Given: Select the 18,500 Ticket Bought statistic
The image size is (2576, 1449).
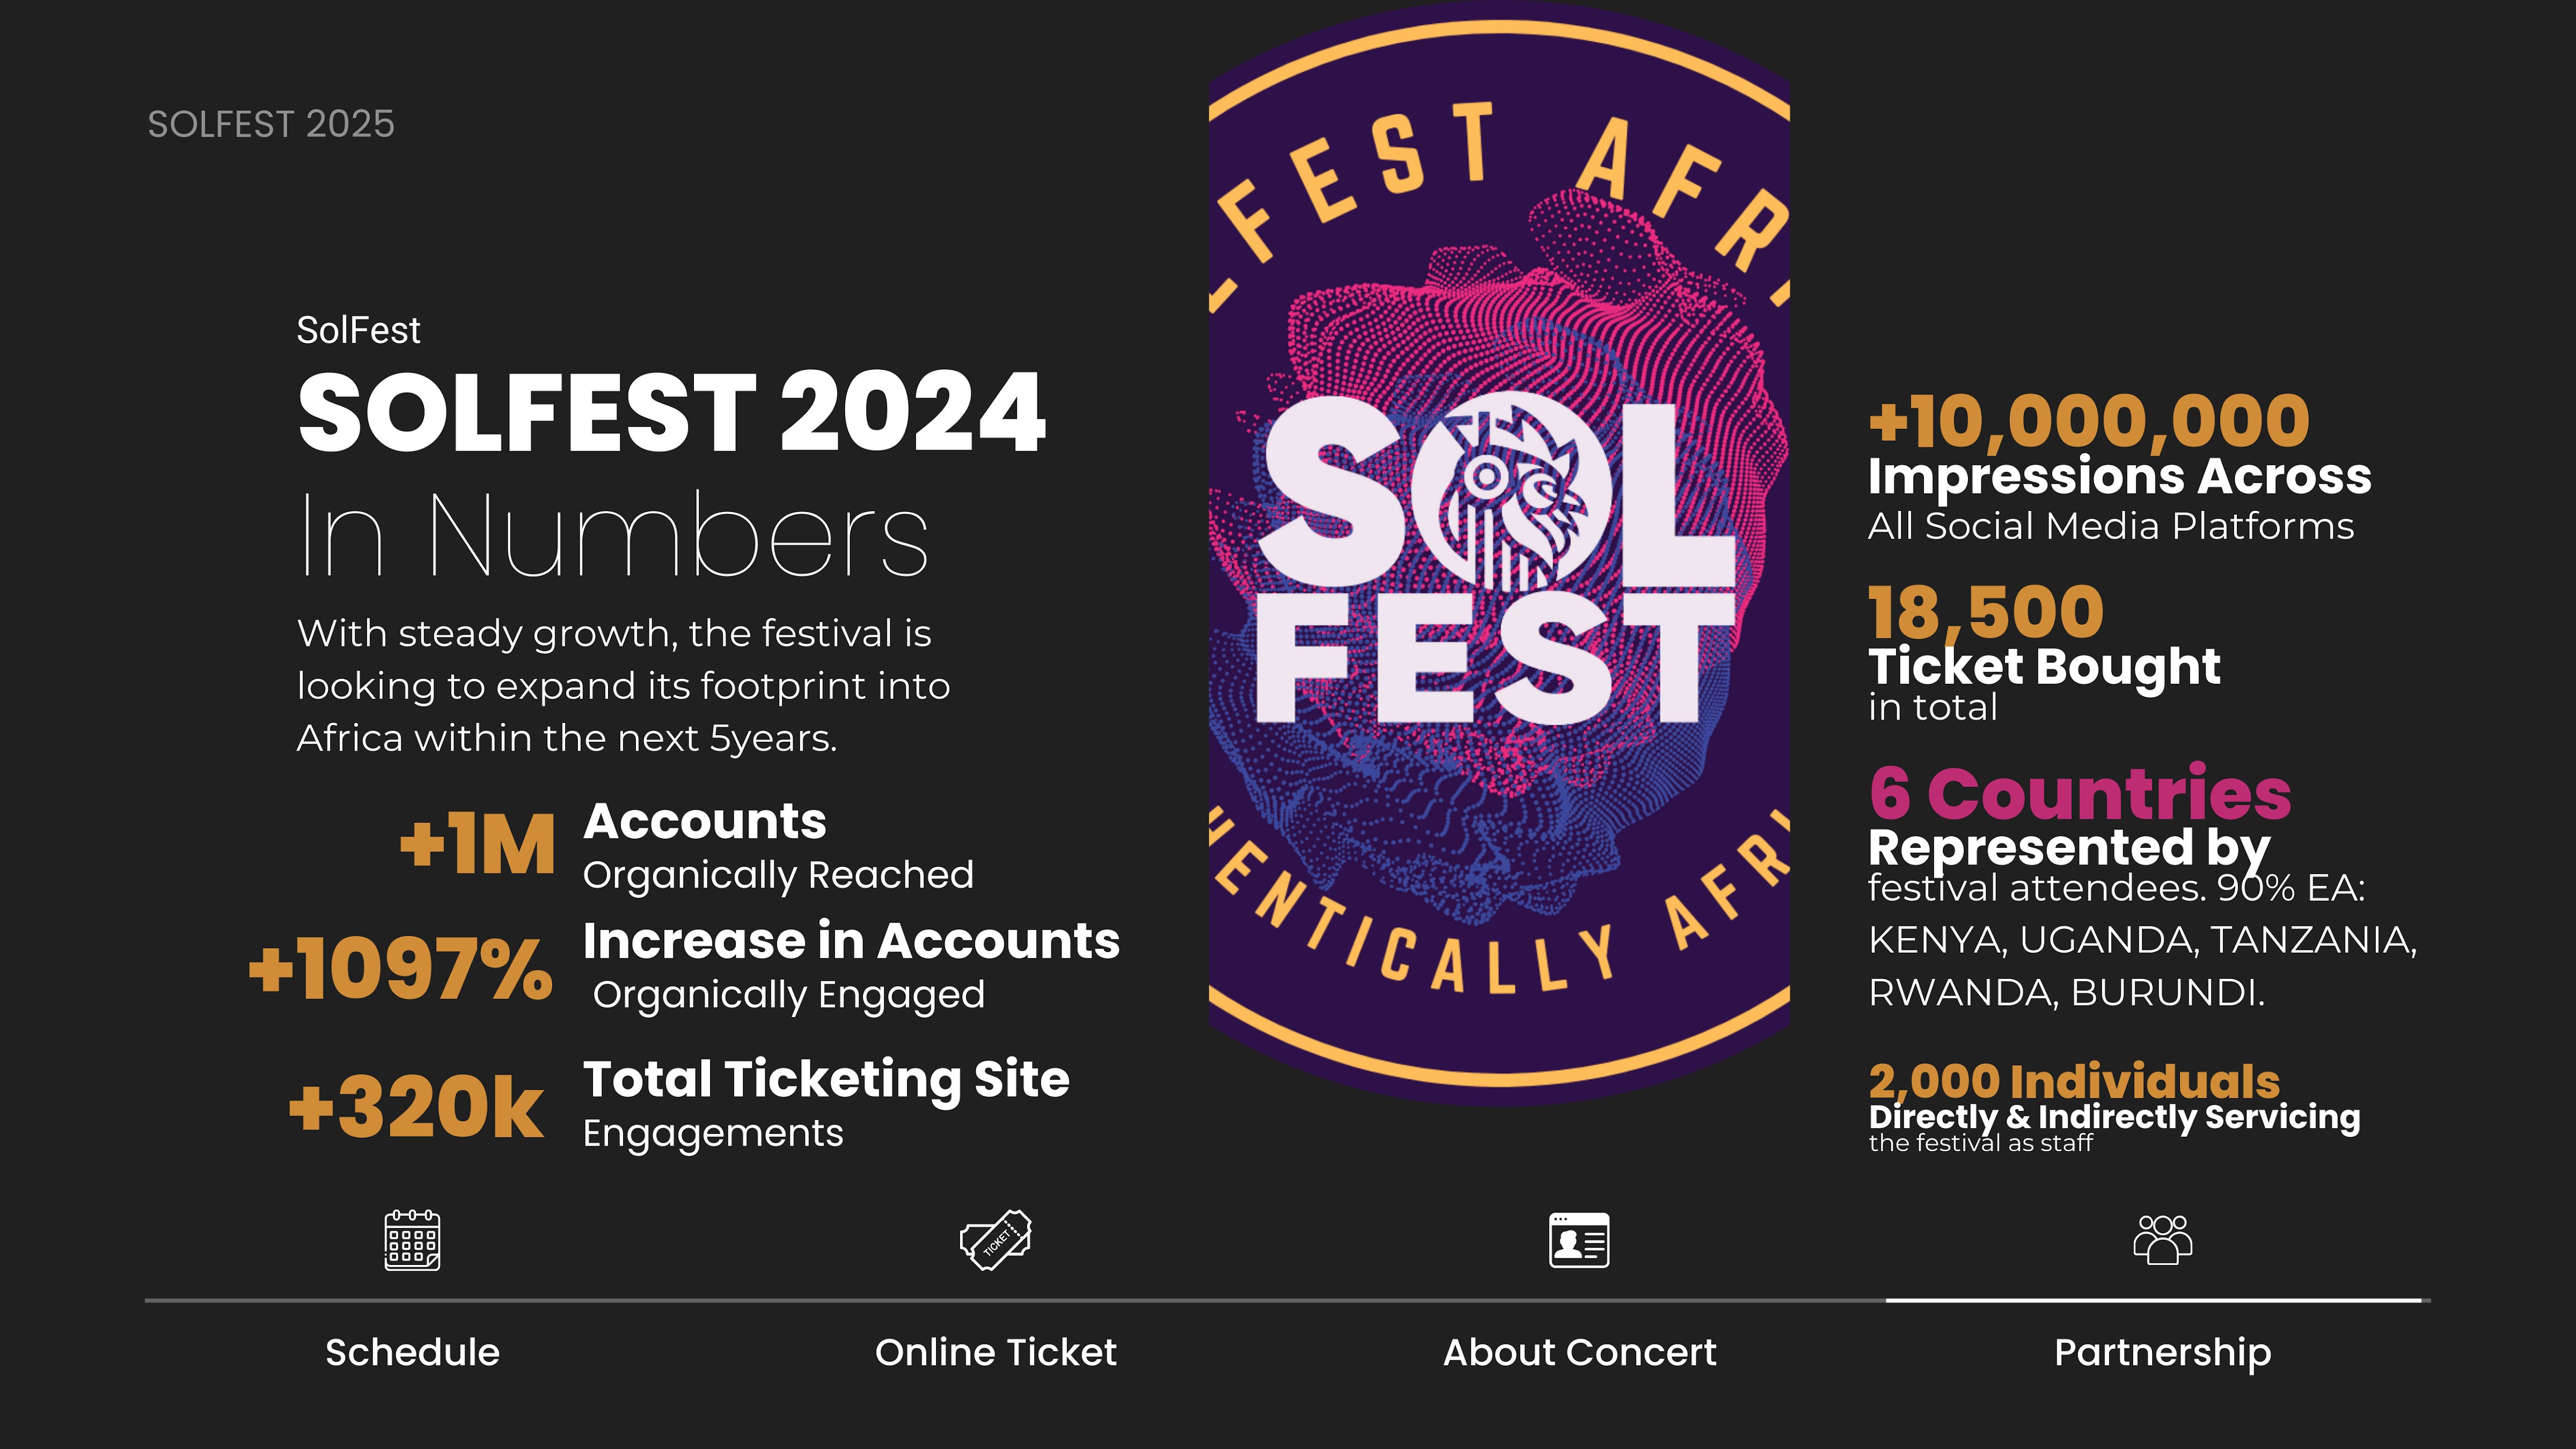Looking at the screenshot, I should click(x=1986, y=612).
